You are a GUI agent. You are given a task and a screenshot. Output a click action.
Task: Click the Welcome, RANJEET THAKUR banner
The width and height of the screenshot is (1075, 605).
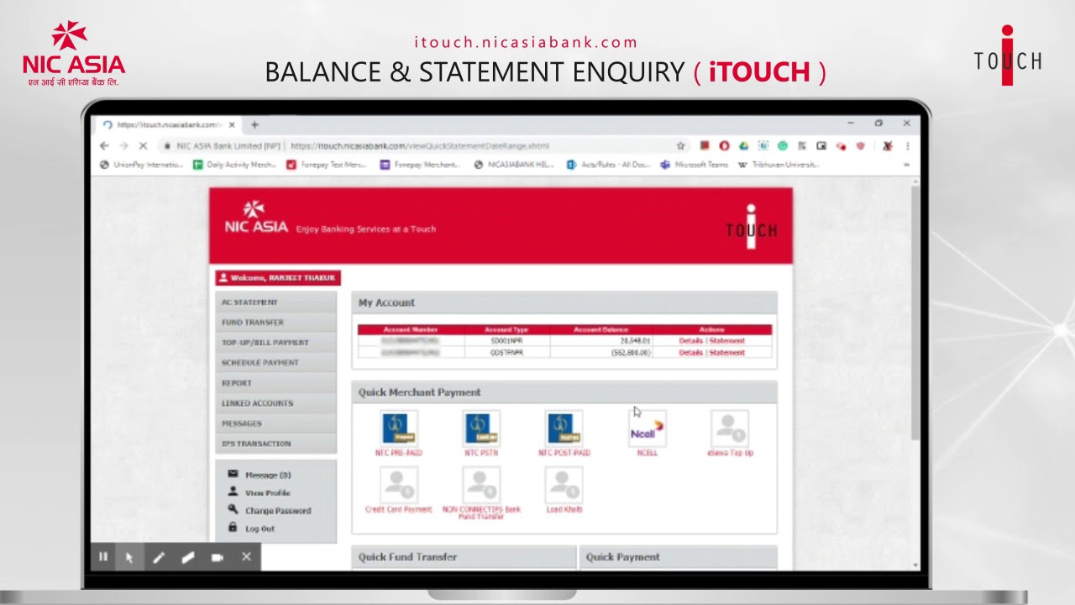pyautogui.click(x=278, y=278)
